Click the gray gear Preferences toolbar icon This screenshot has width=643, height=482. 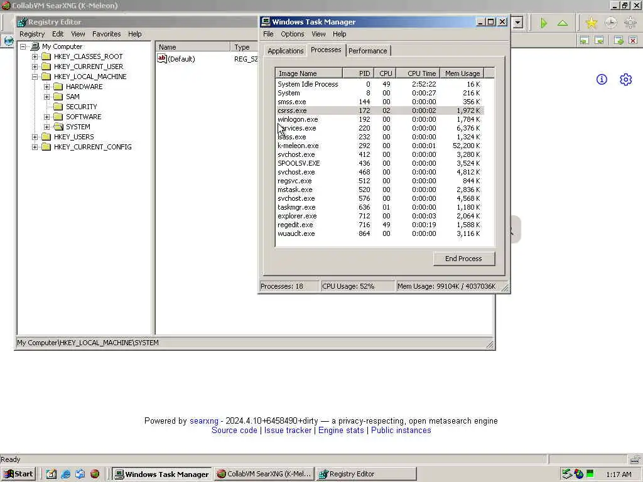[x=630, y=23]
